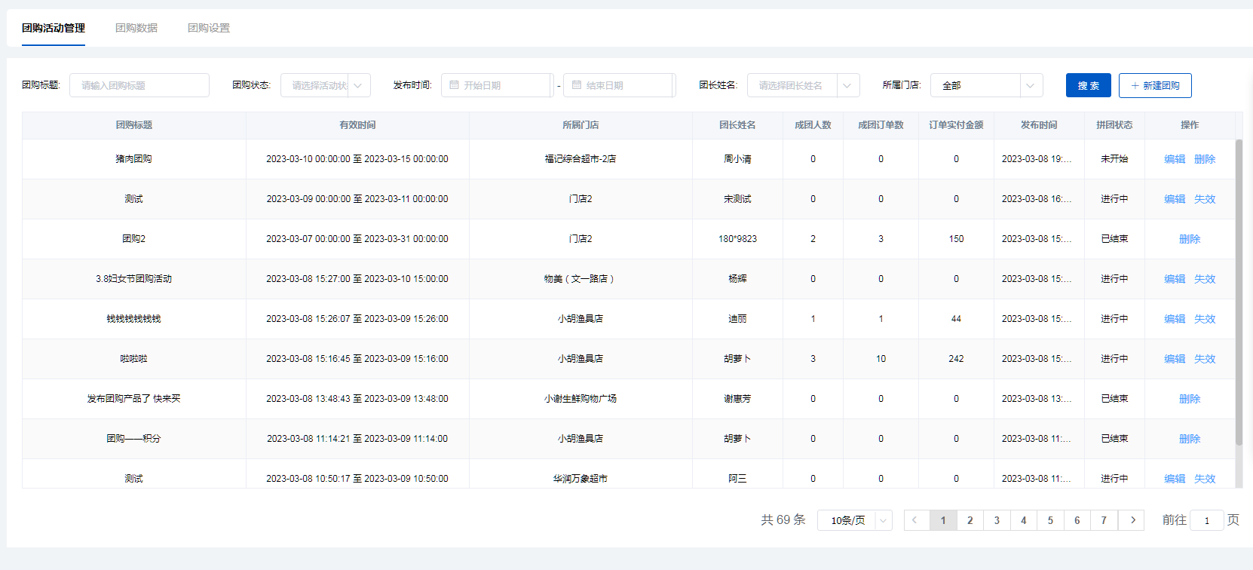Expand the 所属门店 dropdown showing 全部

pyautogui.click(x=987, y=85)
